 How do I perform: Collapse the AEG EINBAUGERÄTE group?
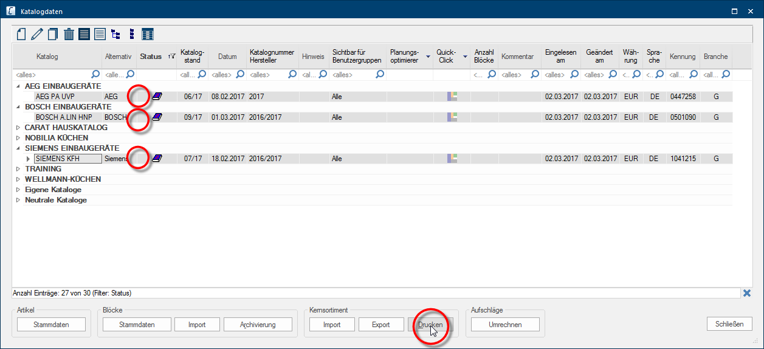click(x=18, y=86)
